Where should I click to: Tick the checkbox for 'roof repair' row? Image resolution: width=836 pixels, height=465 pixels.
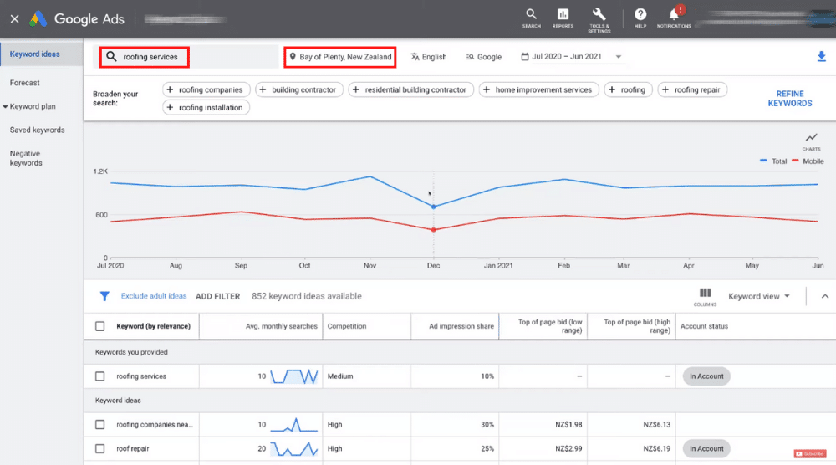click(99, 448)
